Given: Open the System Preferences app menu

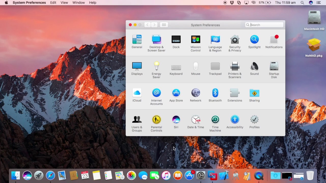Looking at the screenshot, I should click(29, 3).
